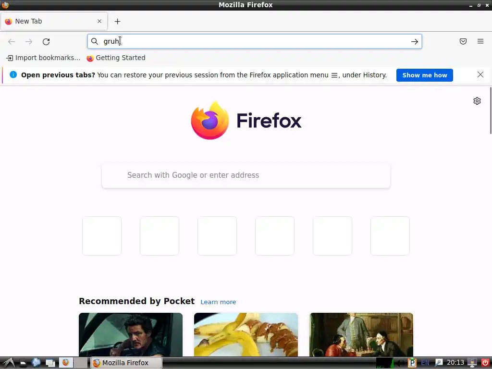This screenshot has width=492, height=369.
Task: Open Pocket story with chess painting
Action: pyautogui.click(x=361, y=334)
